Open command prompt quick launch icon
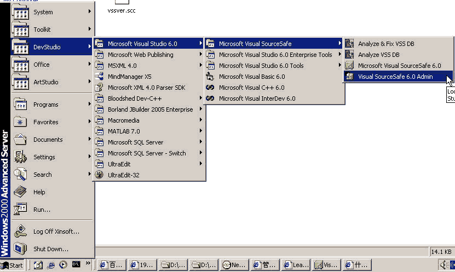The image size is (455, 272). tap(76, 264)
